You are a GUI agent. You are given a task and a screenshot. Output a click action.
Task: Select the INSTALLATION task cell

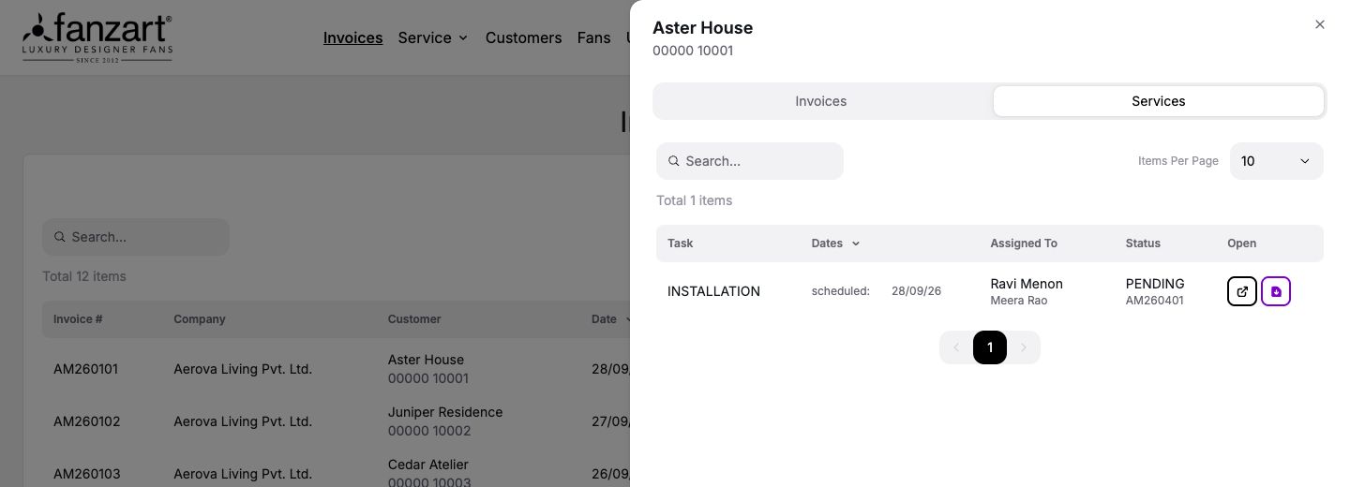click(713, 291)
